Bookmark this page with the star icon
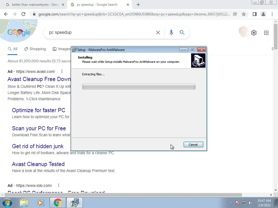This screenshot has height=208, width=278. pyautogui.click(x=244, y=14)
